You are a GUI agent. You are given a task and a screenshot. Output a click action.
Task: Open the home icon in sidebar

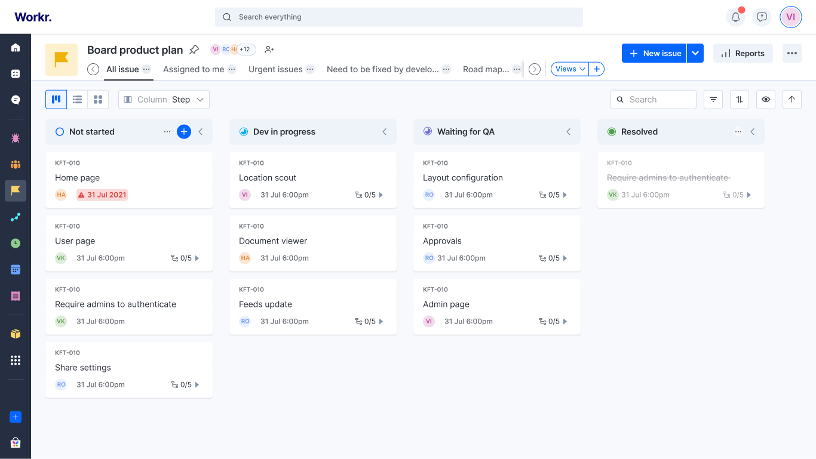tap(16, 48)
